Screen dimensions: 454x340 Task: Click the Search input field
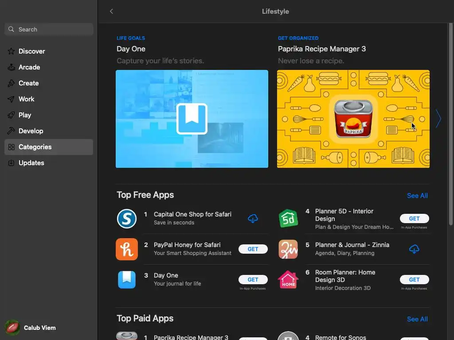[x=49, y=29]
